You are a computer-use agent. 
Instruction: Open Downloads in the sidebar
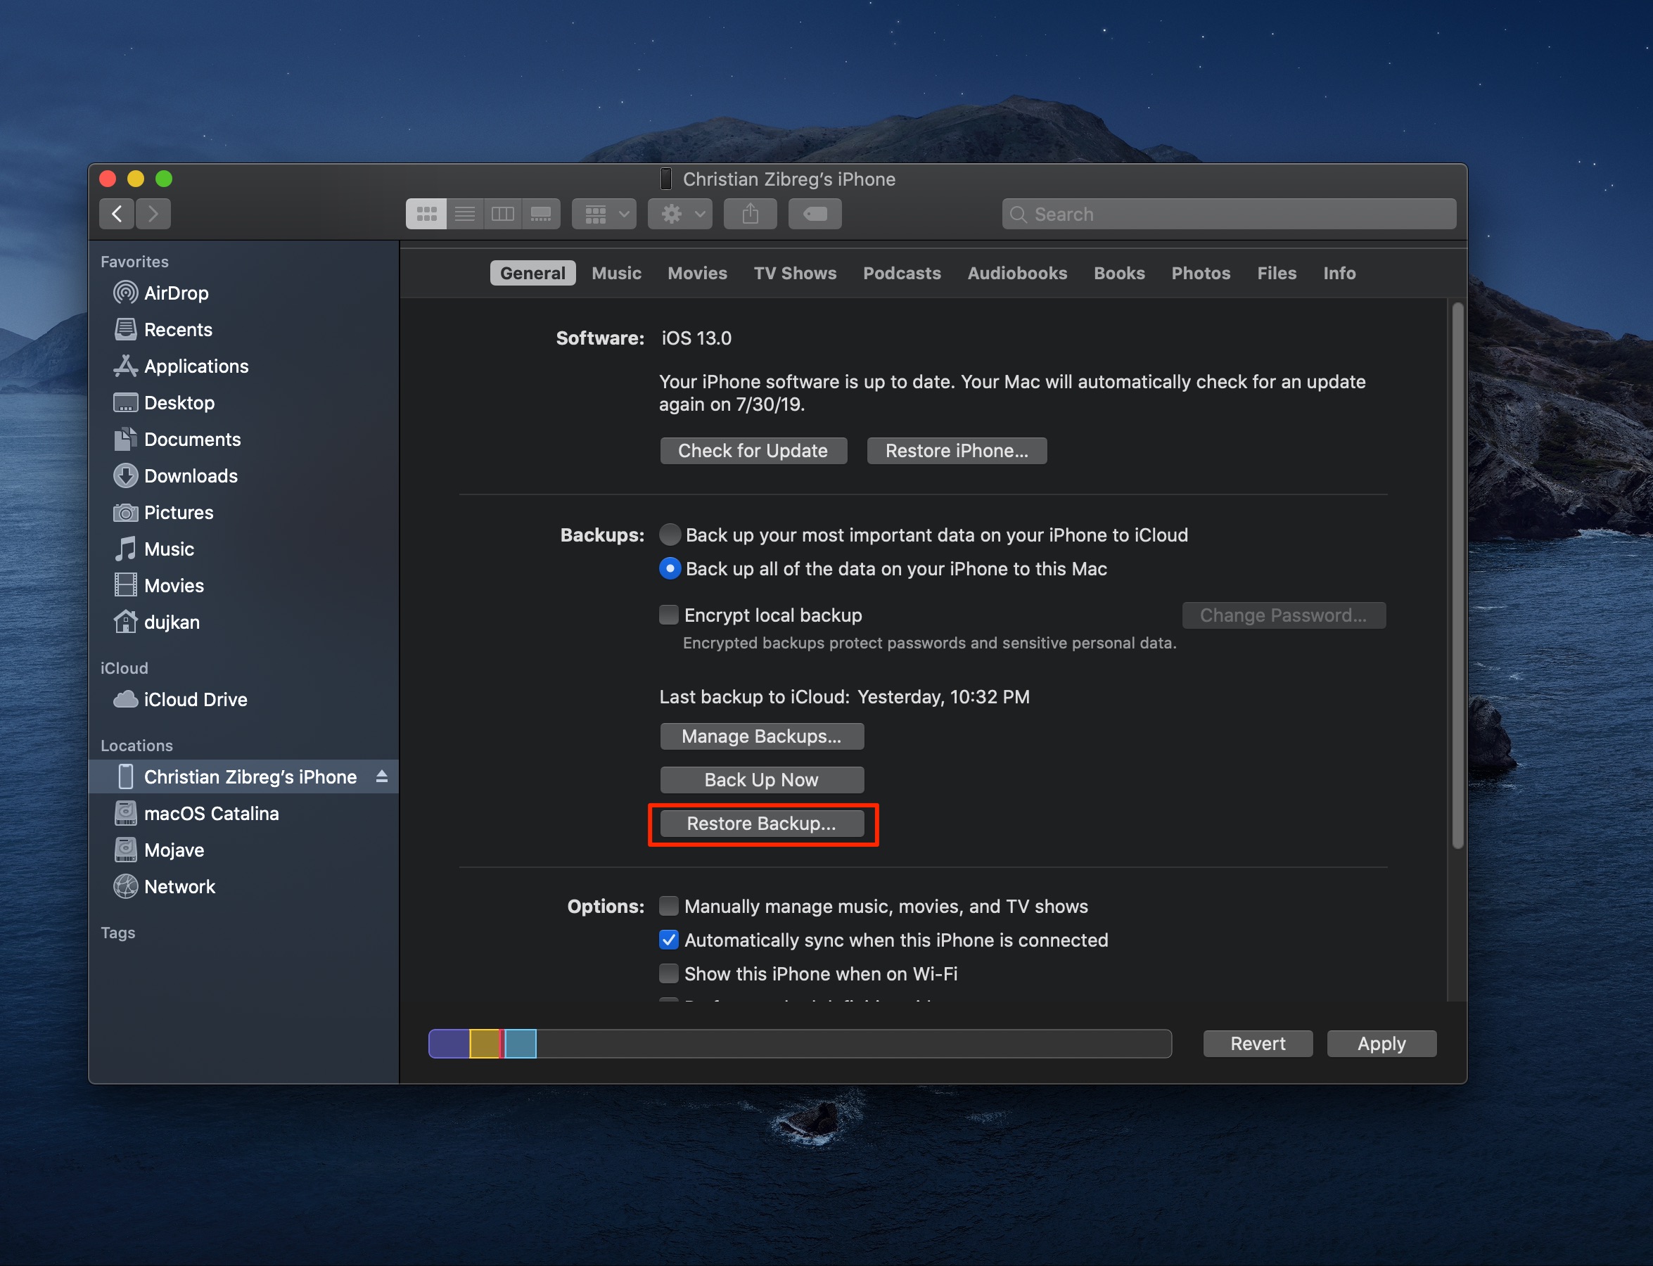[243, 475]
